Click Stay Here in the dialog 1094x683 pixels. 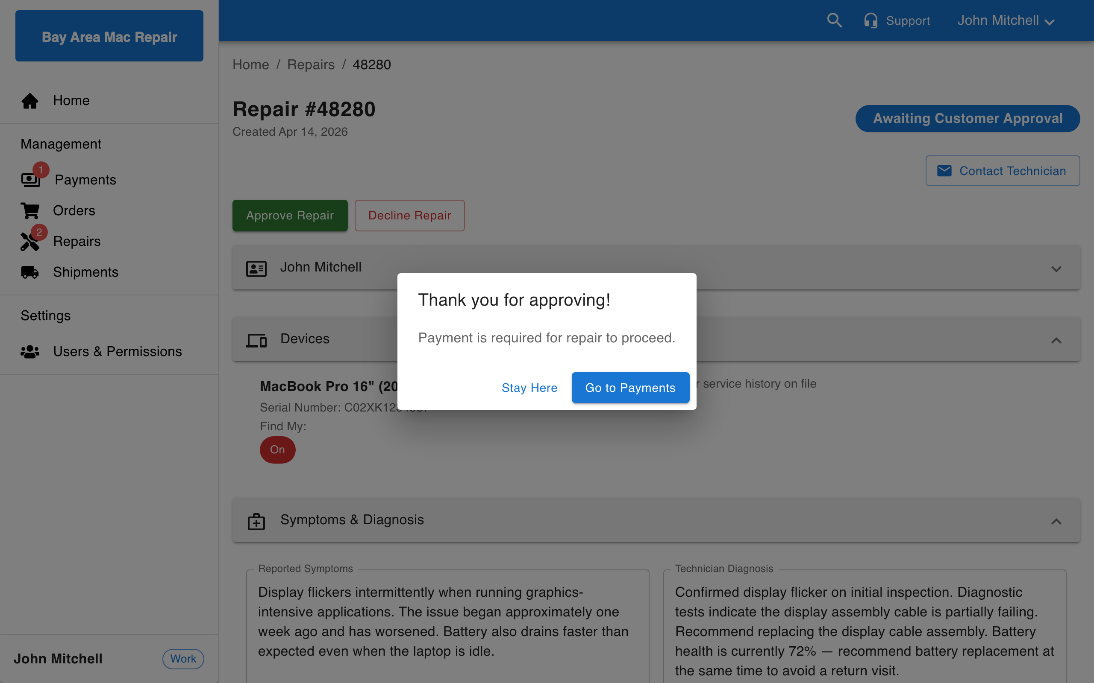[x=529, y=388]
